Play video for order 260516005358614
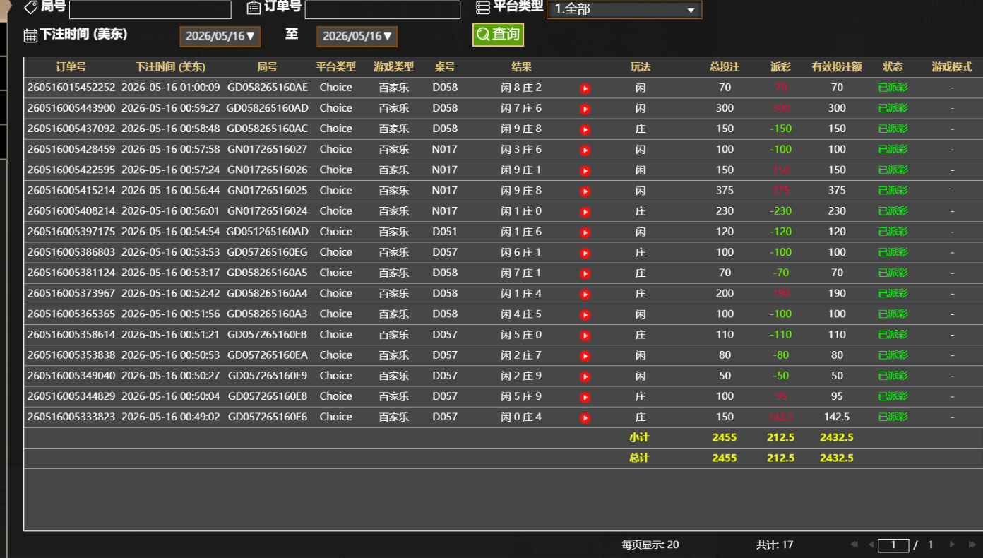Screen dimensions: 983x558 (x=585, y=335)
